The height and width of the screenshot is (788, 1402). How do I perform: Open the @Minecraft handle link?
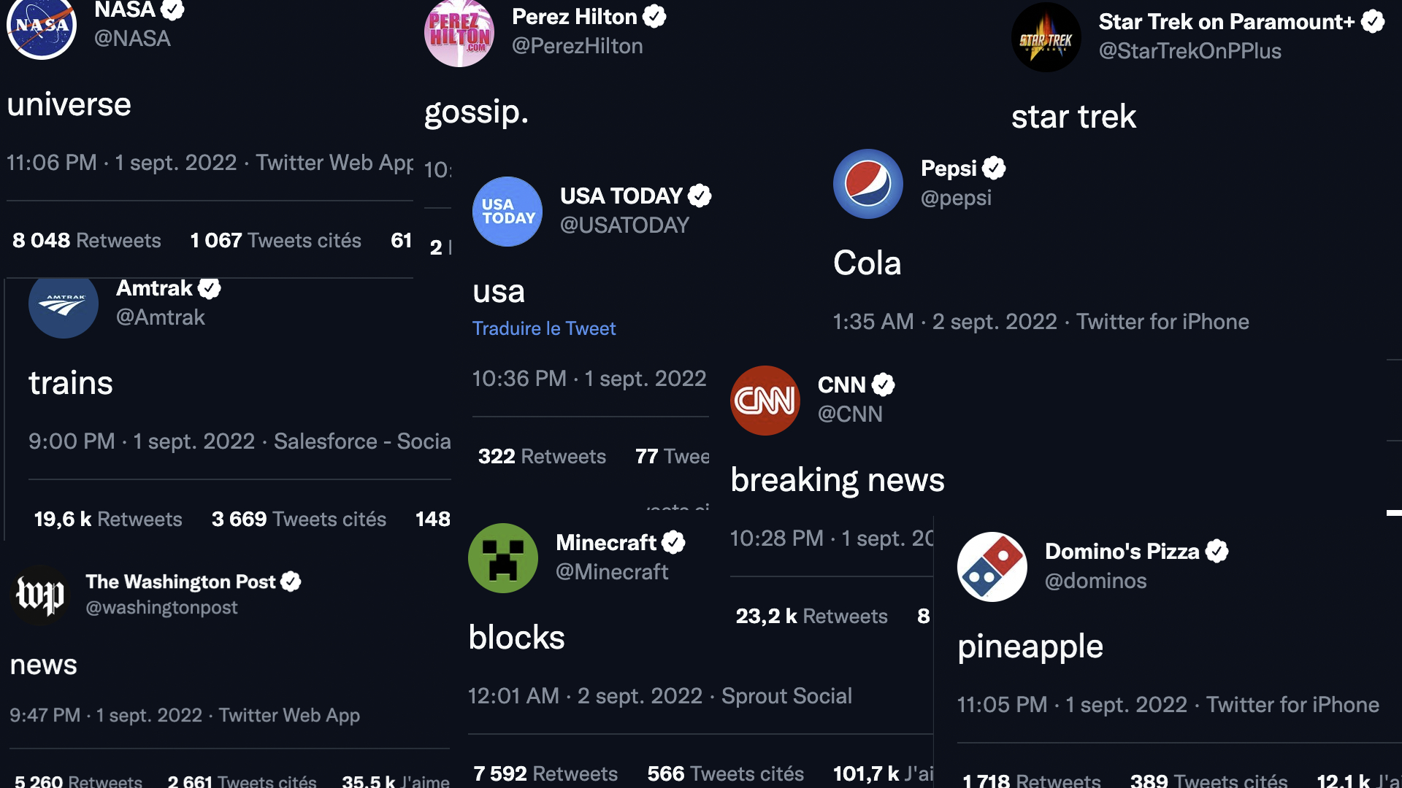pyautogui.click(x=612, y=572)
